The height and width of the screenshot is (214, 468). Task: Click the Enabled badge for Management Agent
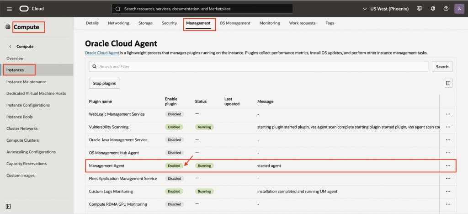tap(174, 166)
